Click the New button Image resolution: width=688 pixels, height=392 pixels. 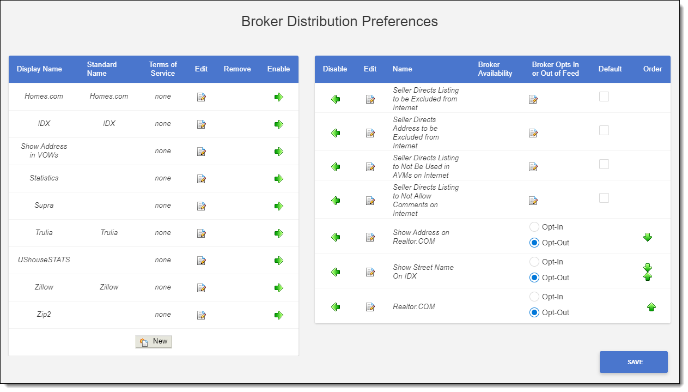154,341
